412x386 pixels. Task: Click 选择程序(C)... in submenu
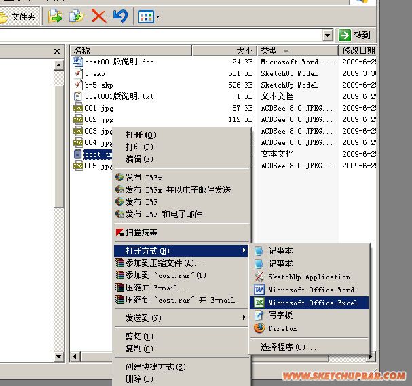(310, 347)
